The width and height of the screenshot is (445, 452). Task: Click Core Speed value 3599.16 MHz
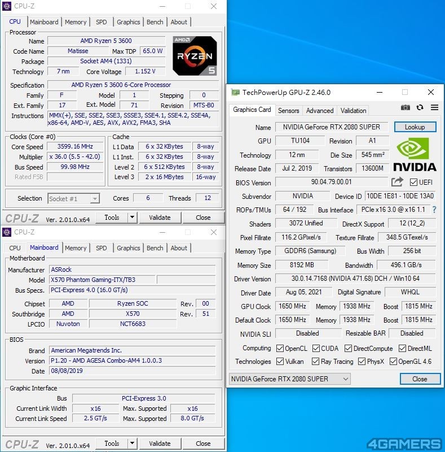click(x=75, y=146)
